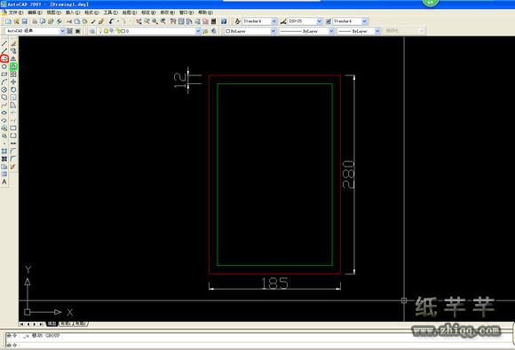Open the ISO-25 dimension style dropdown

pos(305,21)
